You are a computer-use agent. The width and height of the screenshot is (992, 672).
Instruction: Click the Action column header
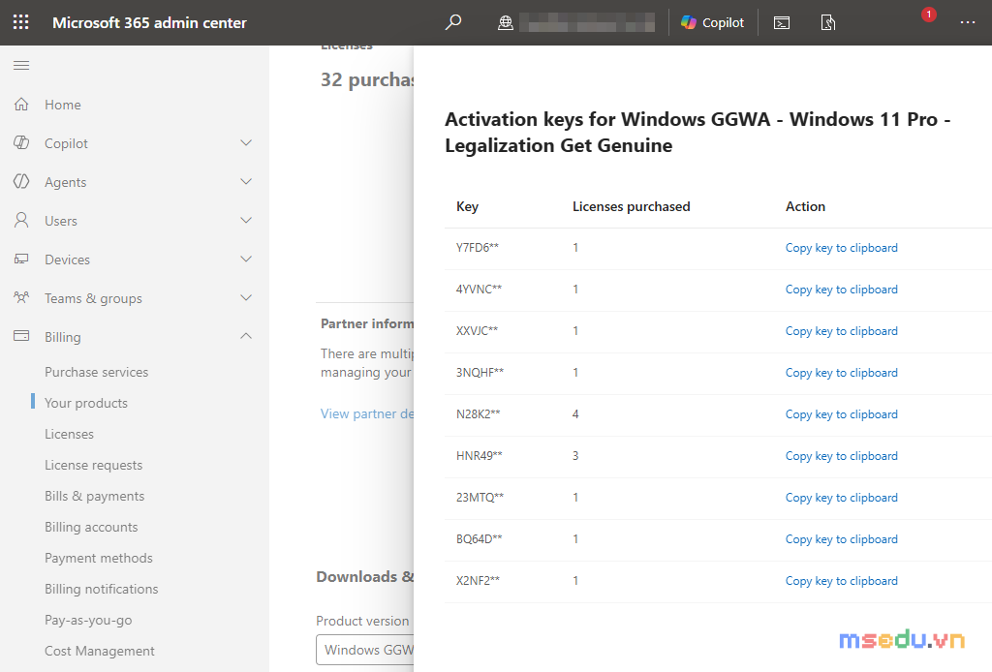pyautogui.click(x=805, y=206)
